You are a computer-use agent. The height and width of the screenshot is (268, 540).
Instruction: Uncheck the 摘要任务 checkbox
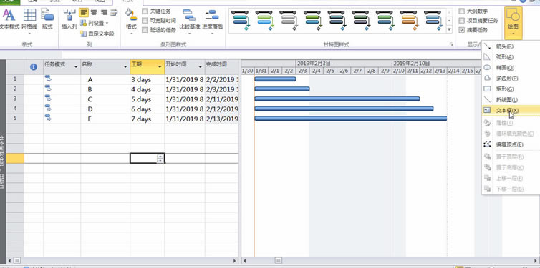(x=461, y=30)
